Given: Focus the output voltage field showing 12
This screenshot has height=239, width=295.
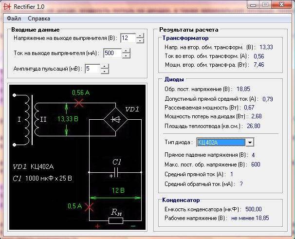Looking at the screenshot, I should pos(128,38).
